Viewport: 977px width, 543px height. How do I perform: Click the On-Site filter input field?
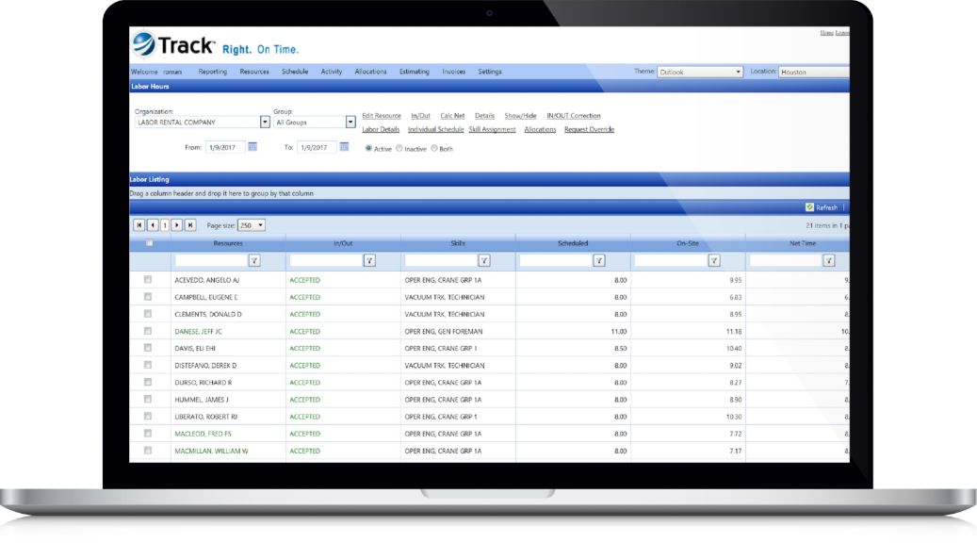[x=669, y=261]
